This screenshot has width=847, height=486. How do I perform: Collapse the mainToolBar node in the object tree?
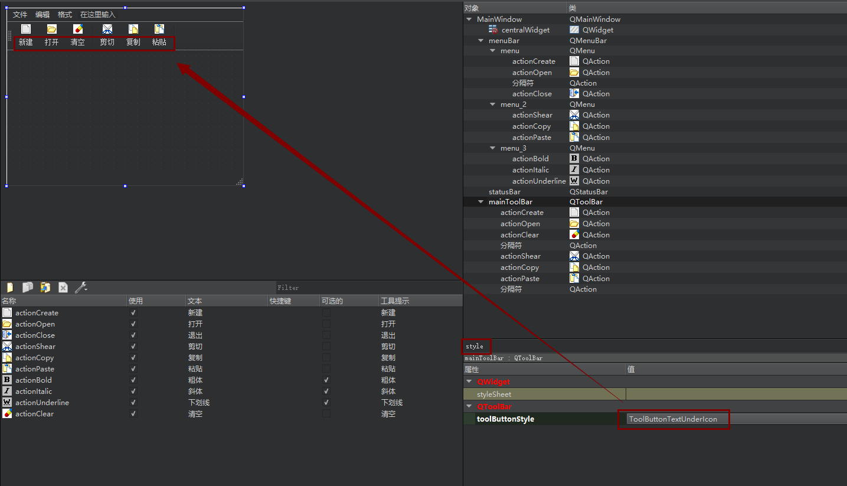pos(481,202)
